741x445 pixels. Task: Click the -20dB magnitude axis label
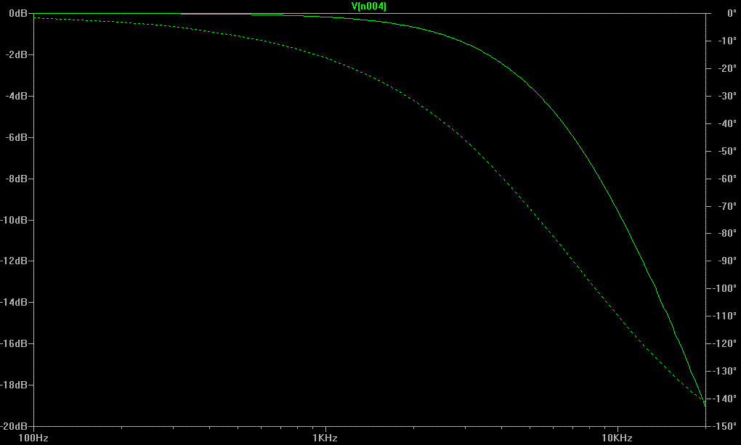[15, 425]
